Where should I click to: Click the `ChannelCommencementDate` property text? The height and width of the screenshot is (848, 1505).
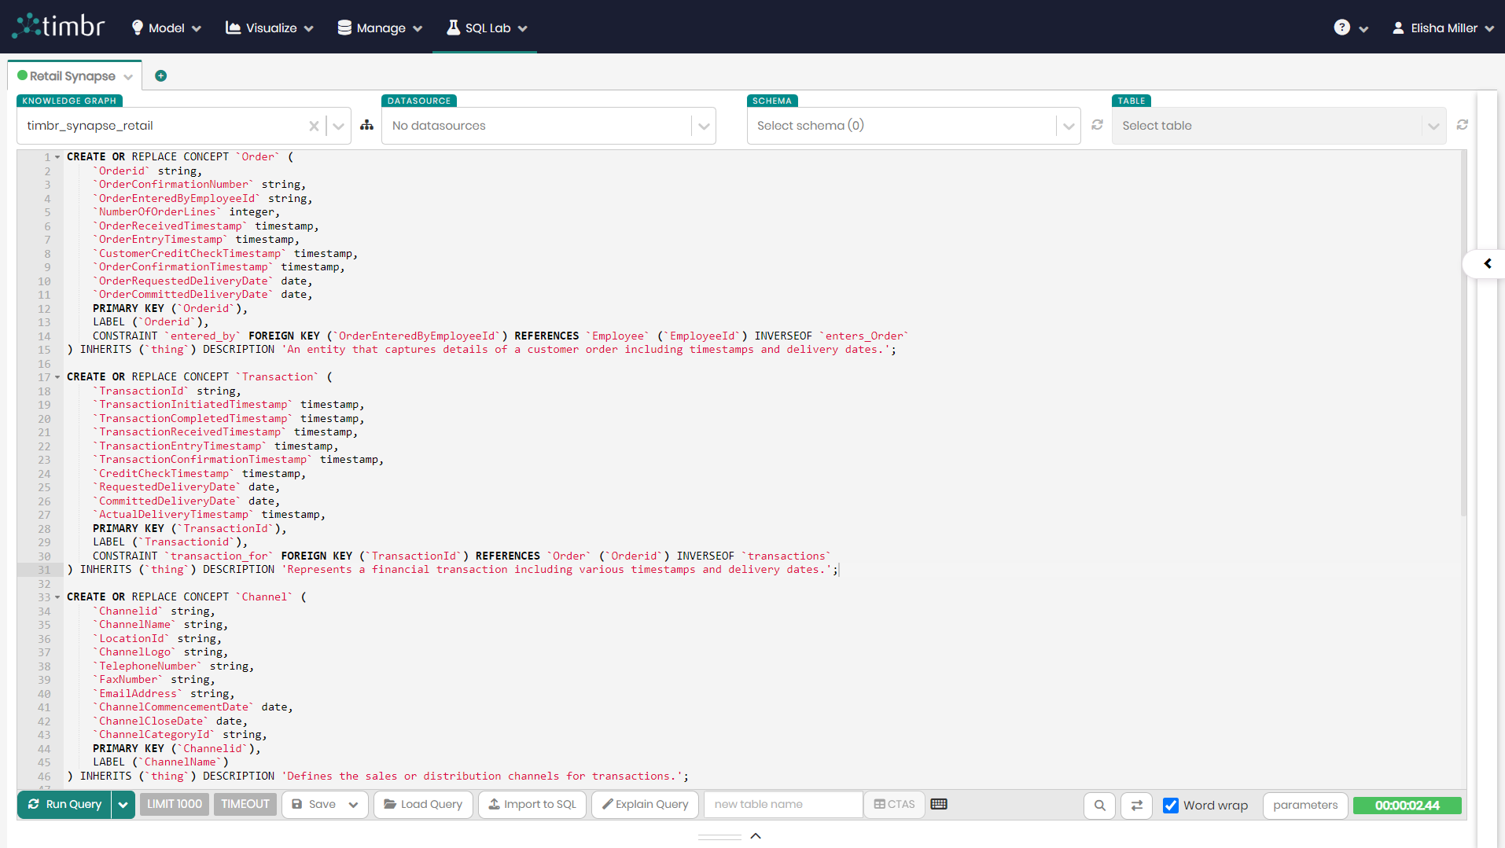pos(174,707)
